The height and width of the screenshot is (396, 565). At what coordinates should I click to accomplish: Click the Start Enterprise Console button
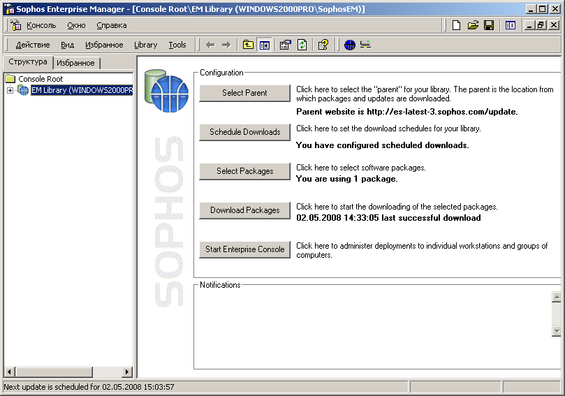pyautogui.click(x=244, y=249)
